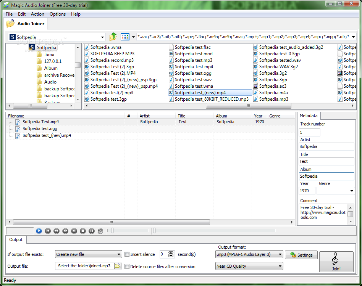
Task: Click the file browser horizontal scrollbar
Action: point(248,106)
